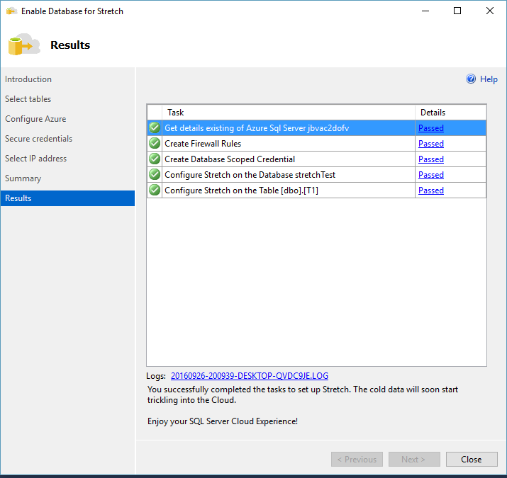Click green check icon beside Get details task
Image resolution: width=507 pixels, height=478 pixels.
[x=154, y=128]
